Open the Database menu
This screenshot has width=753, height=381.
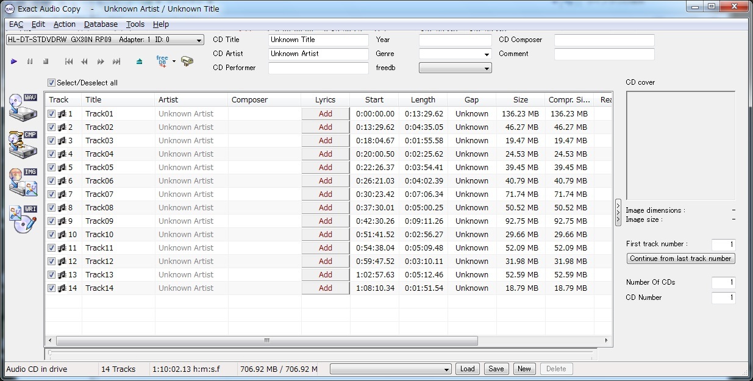101,24
